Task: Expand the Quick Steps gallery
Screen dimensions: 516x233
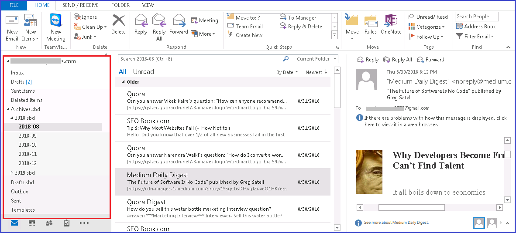Action: pos(335,35)
